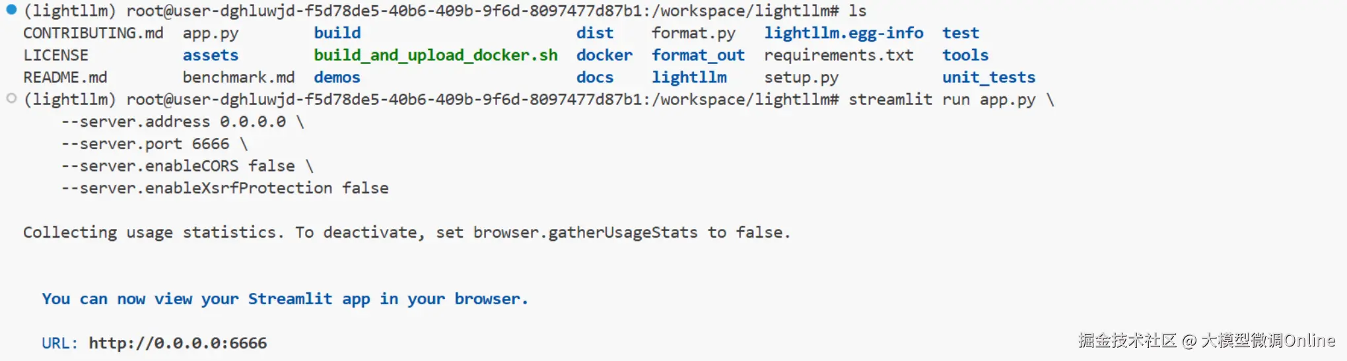Click the docs directory name

594,77
